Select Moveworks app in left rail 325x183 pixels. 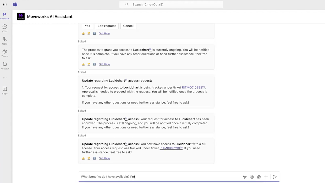(x=5, y=16)
